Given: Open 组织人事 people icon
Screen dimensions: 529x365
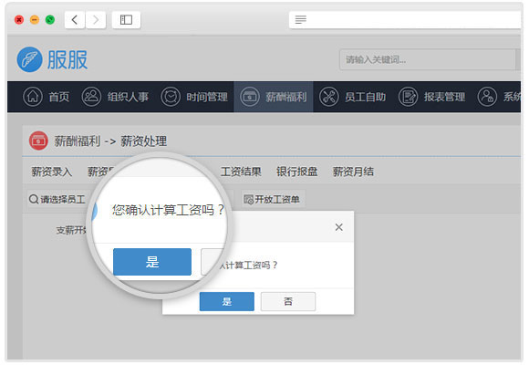Looking at the screenshot, I should (91, 97).
